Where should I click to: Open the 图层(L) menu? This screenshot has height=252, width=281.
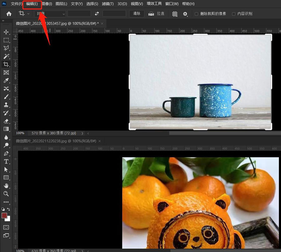click(x=61, y=4)
